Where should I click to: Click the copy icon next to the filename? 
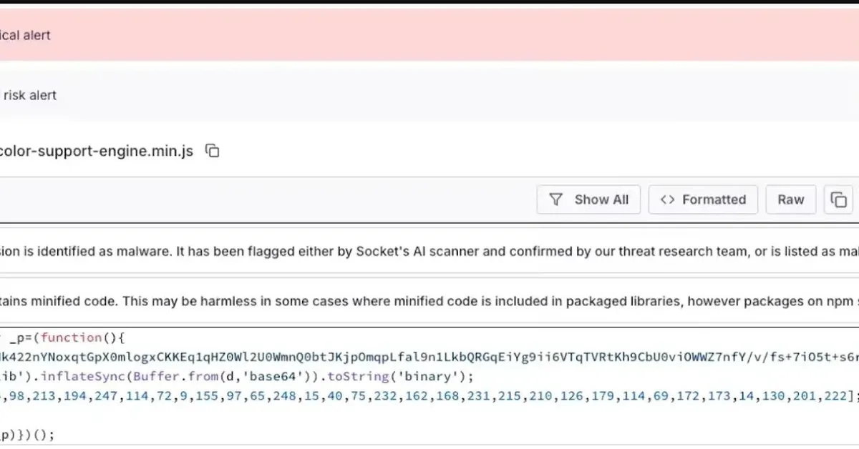(x=210, y=151)
